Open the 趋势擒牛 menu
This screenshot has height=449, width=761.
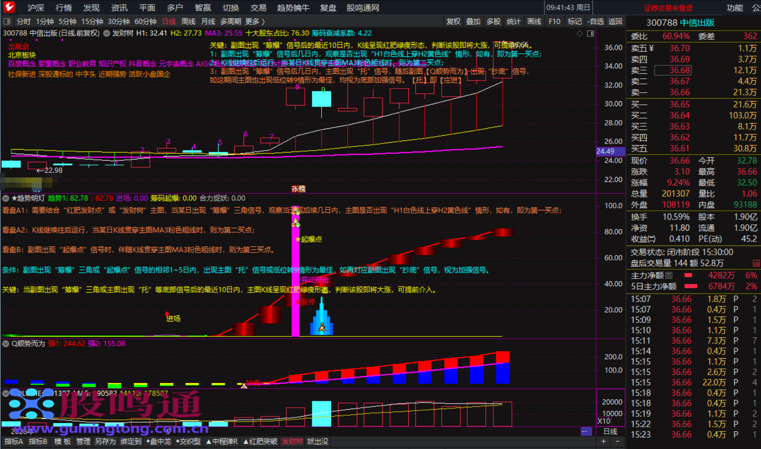point(293,7)
